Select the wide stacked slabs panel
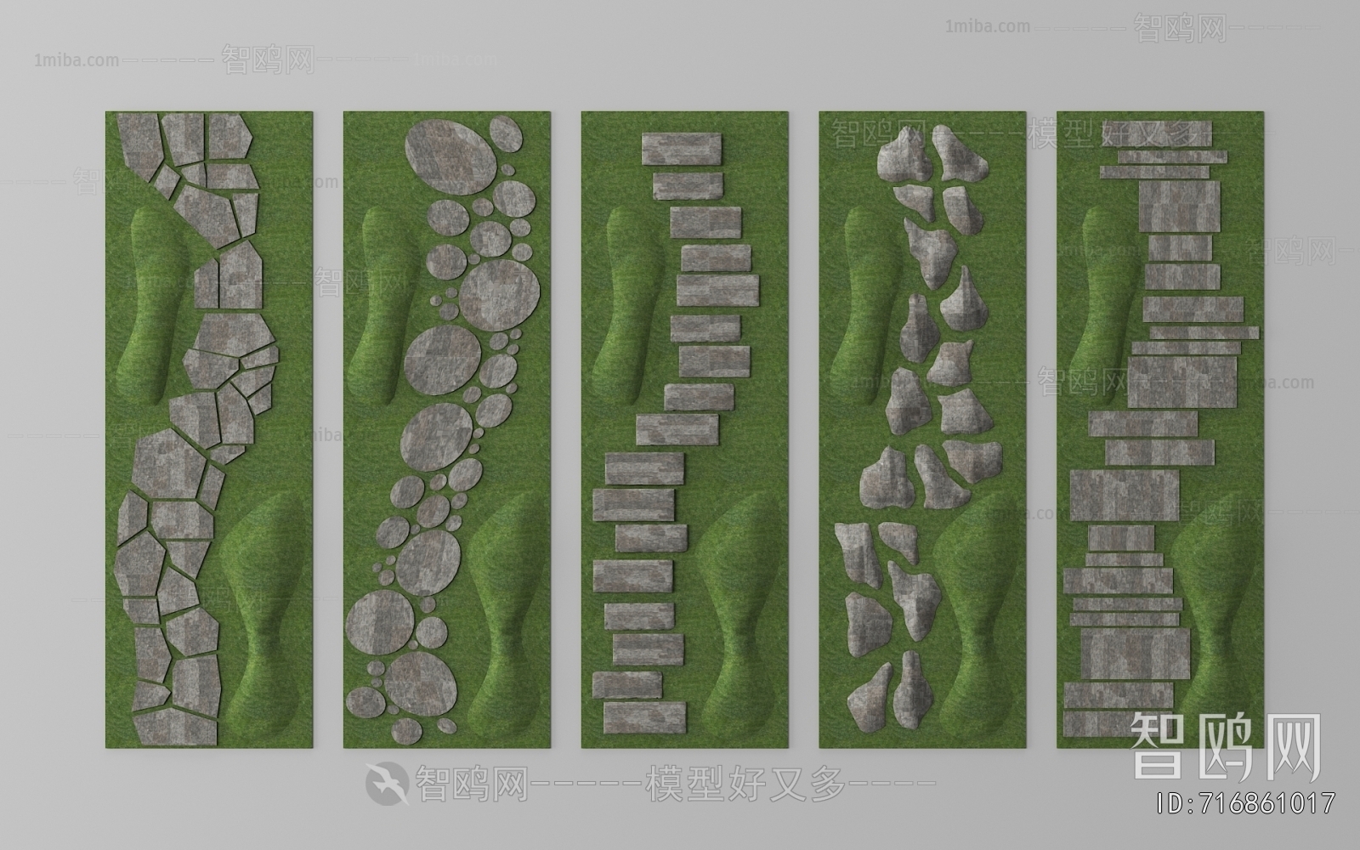1360x850 pixels. pos(1160,430)
